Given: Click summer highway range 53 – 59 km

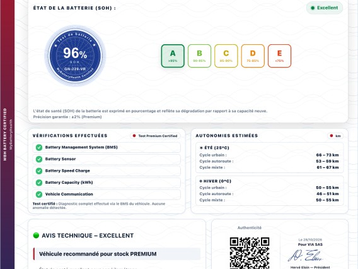Looking at the screenshot, I should (x=327, y=161).
